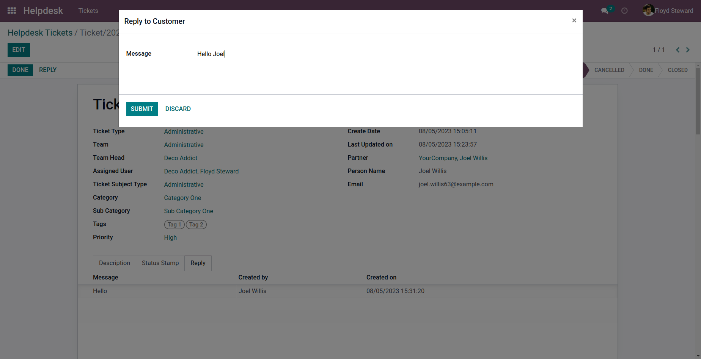Click the Tag 2 badge
The height and width of the screenshot is (359, 701).
point(196,225)
